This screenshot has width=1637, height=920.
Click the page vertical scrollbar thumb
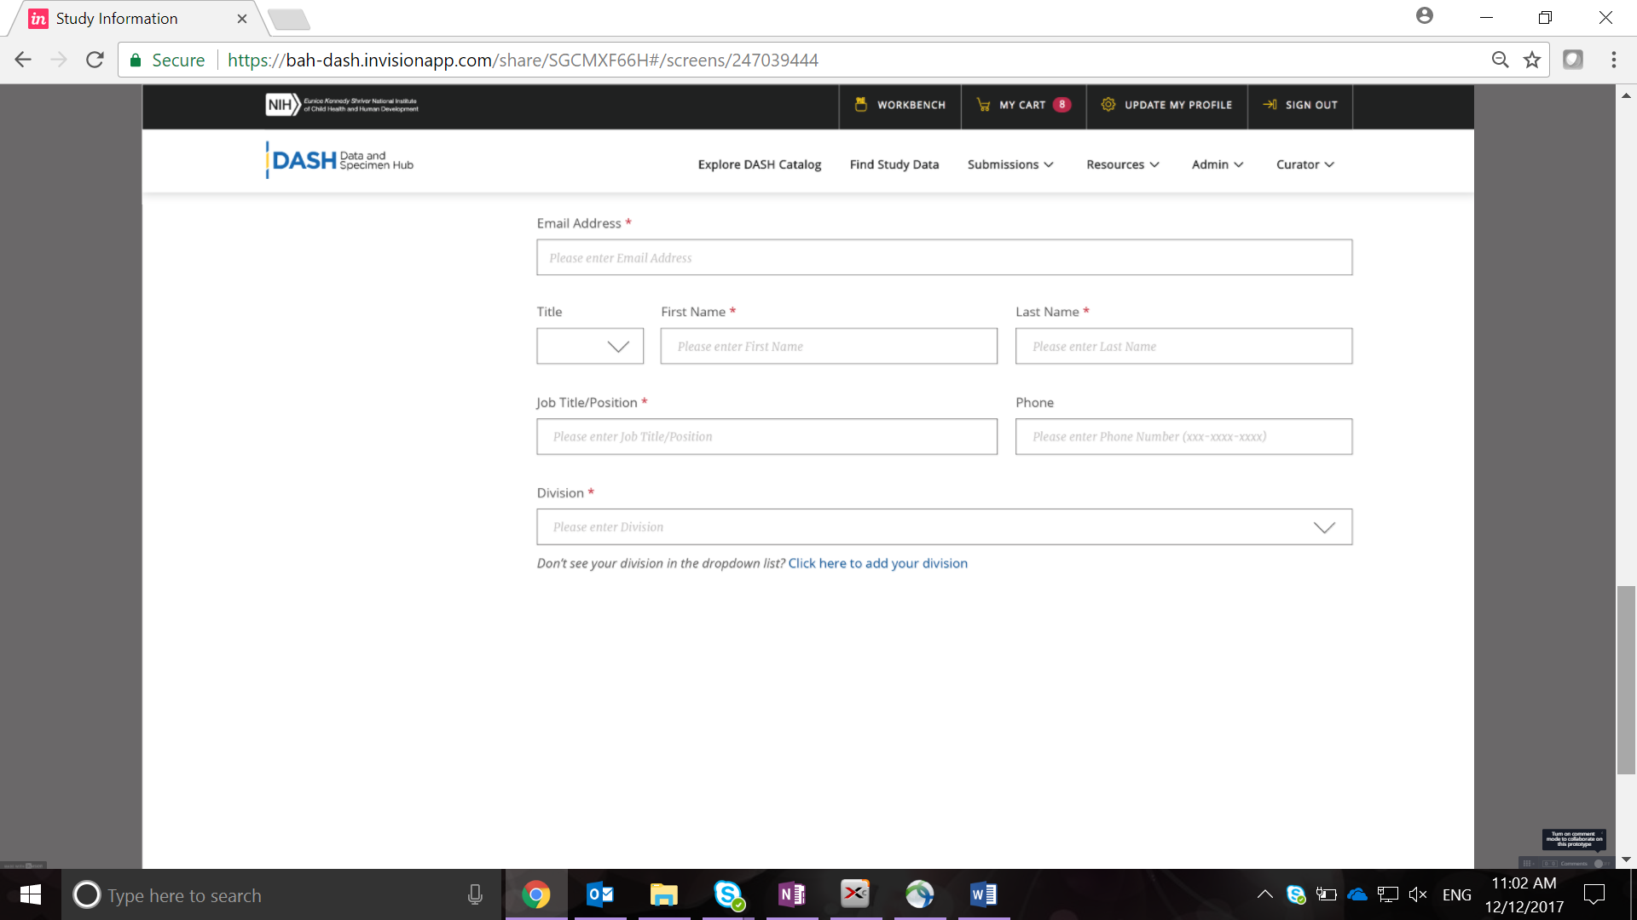click(x=1626, y=679)
